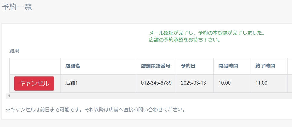Click the red キャンセル button
The image size is (292, 127).
tap(34, 83)
